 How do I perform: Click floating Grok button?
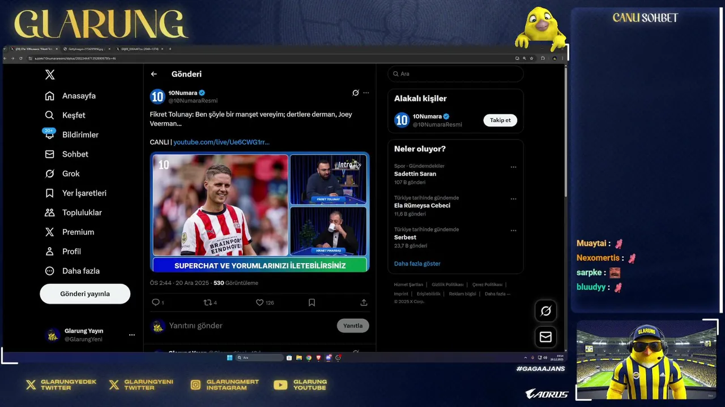point(545,311)
